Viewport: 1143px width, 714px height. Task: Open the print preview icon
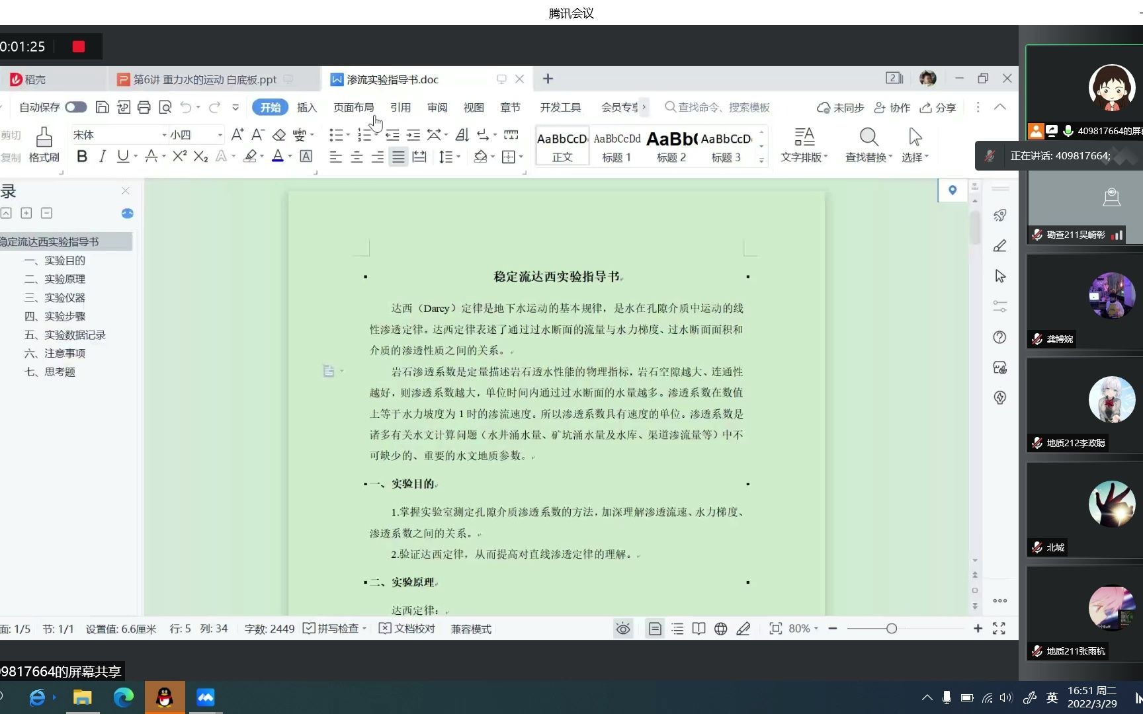coord(165,107)
